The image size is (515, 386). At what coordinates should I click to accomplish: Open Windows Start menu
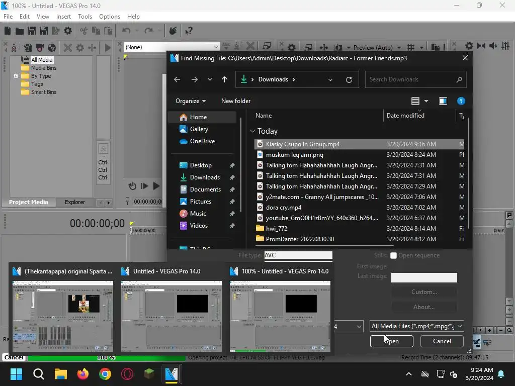pyautogui.click(x=16, y=374)
